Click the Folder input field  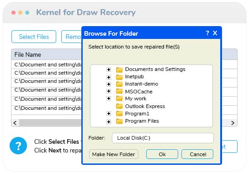click(x=163, y=138)
